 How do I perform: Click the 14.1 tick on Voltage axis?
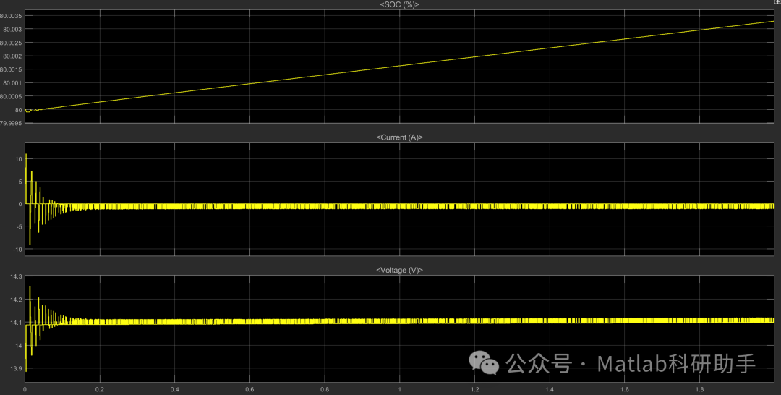pos(16,323)
